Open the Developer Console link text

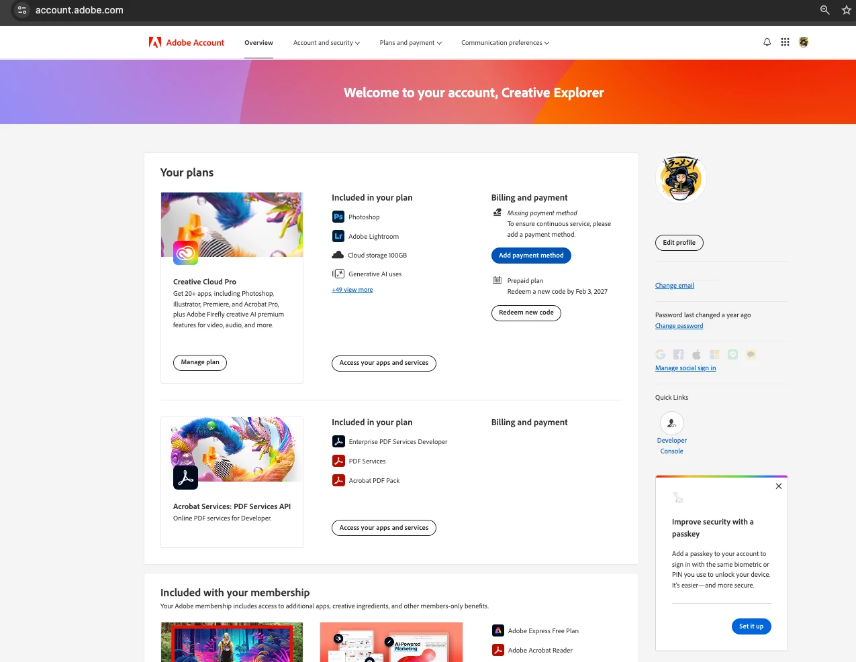coord(672,446)
